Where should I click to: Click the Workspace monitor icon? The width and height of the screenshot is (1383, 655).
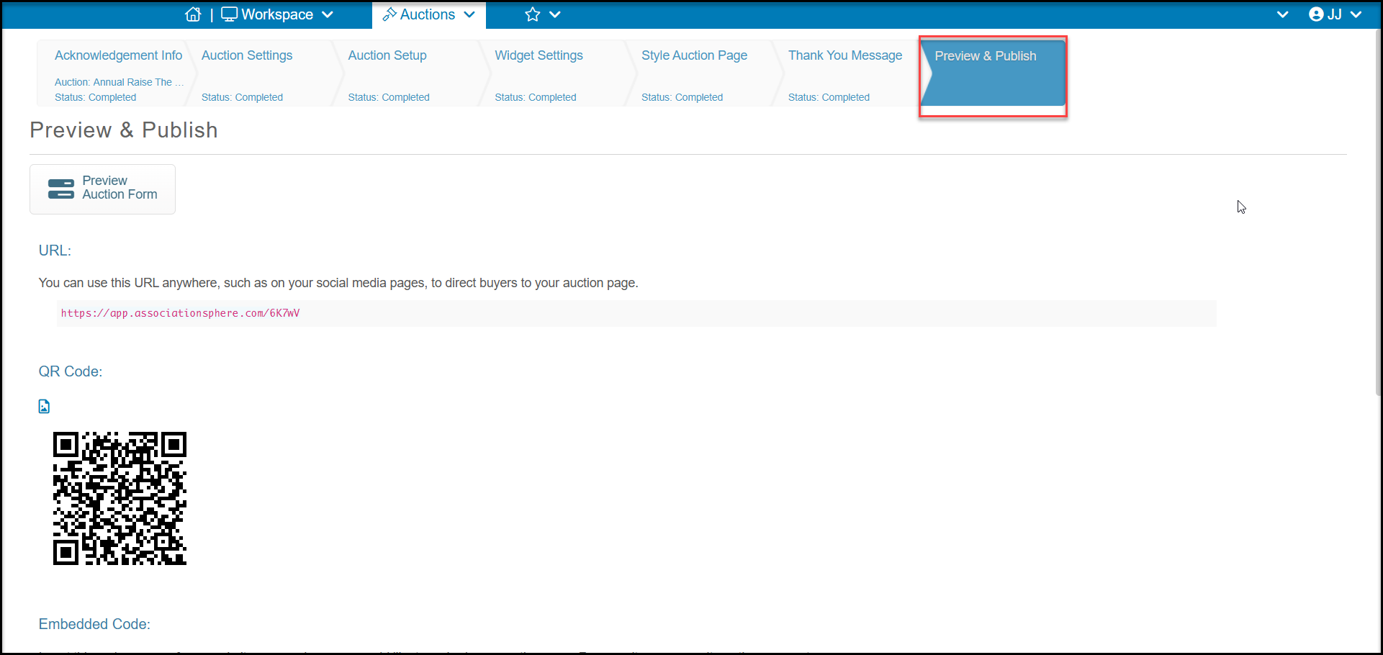point(229,14)
